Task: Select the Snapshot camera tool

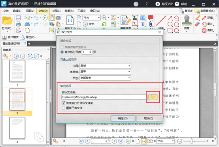Action: 58,18
